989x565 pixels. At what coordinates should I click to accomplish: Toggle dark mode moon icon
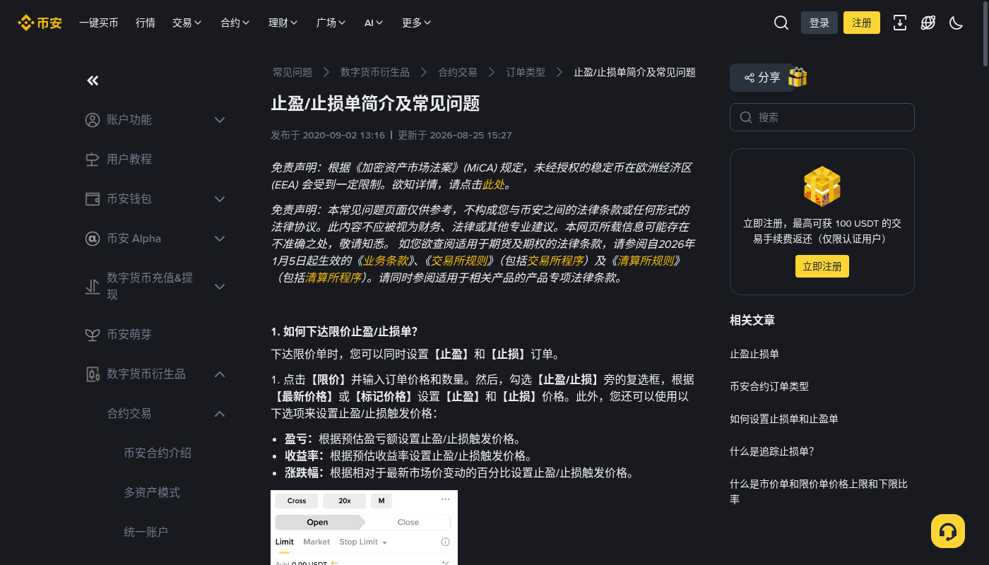click(x=957, y=23)
